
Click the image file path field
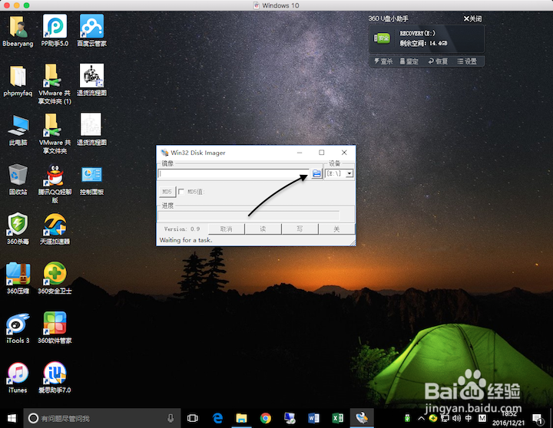pyautogui.click(x=233, y=173)
